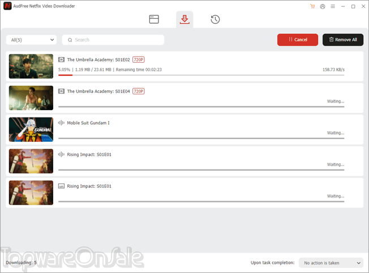Click audio icon beside Mobile Suit Gundam I
The width and height of the screenshot is (369, 273).
61,123
